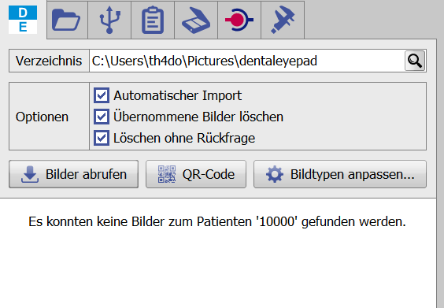
Task: Select the DE dentaleyepad tab
Action: coord(23,20)
